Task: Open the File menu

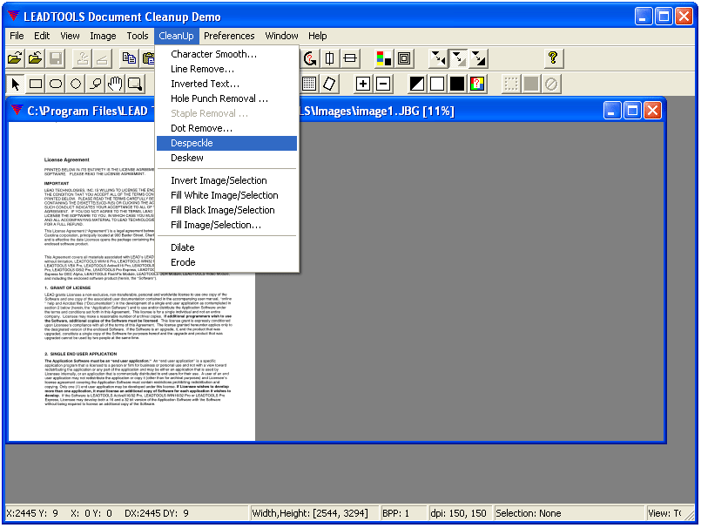Action: tap(17, 36)
